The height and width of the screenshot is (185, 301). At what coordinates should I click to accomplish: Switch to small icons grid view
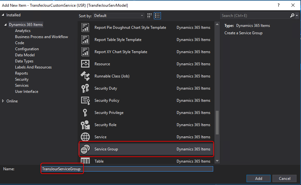click(x=149, y=16)
